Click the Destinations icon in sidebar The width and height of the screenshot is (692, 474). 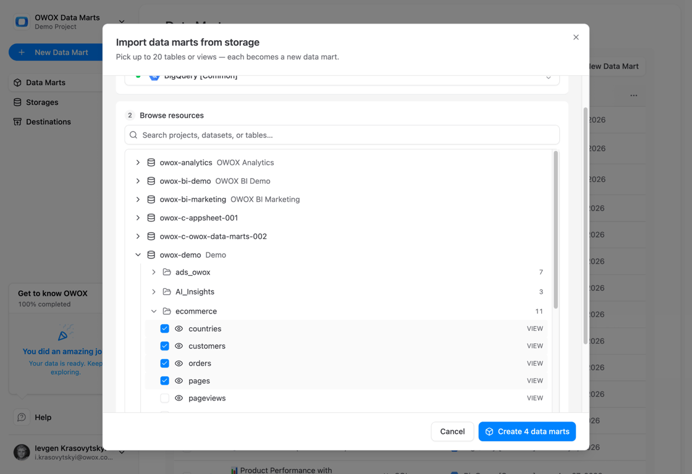click(x=18, y=122)
